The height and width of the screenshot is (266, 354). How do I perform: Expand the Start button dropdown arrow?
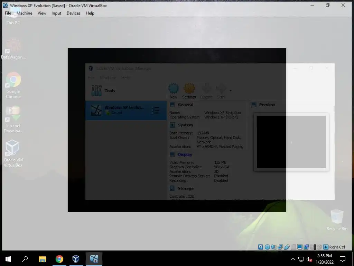(x=231, y=91)
